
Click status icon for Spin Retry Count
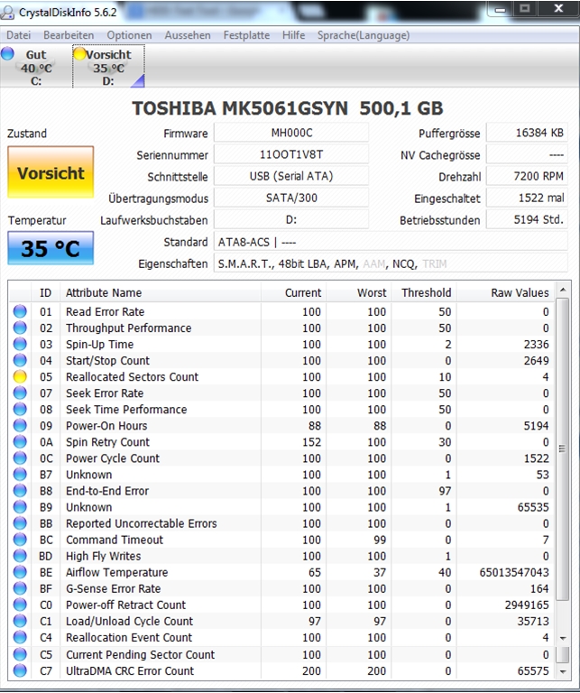20,442
